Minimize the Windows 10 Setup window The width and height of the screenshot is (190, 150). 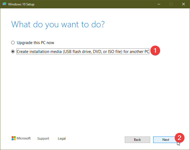(159, 4)
